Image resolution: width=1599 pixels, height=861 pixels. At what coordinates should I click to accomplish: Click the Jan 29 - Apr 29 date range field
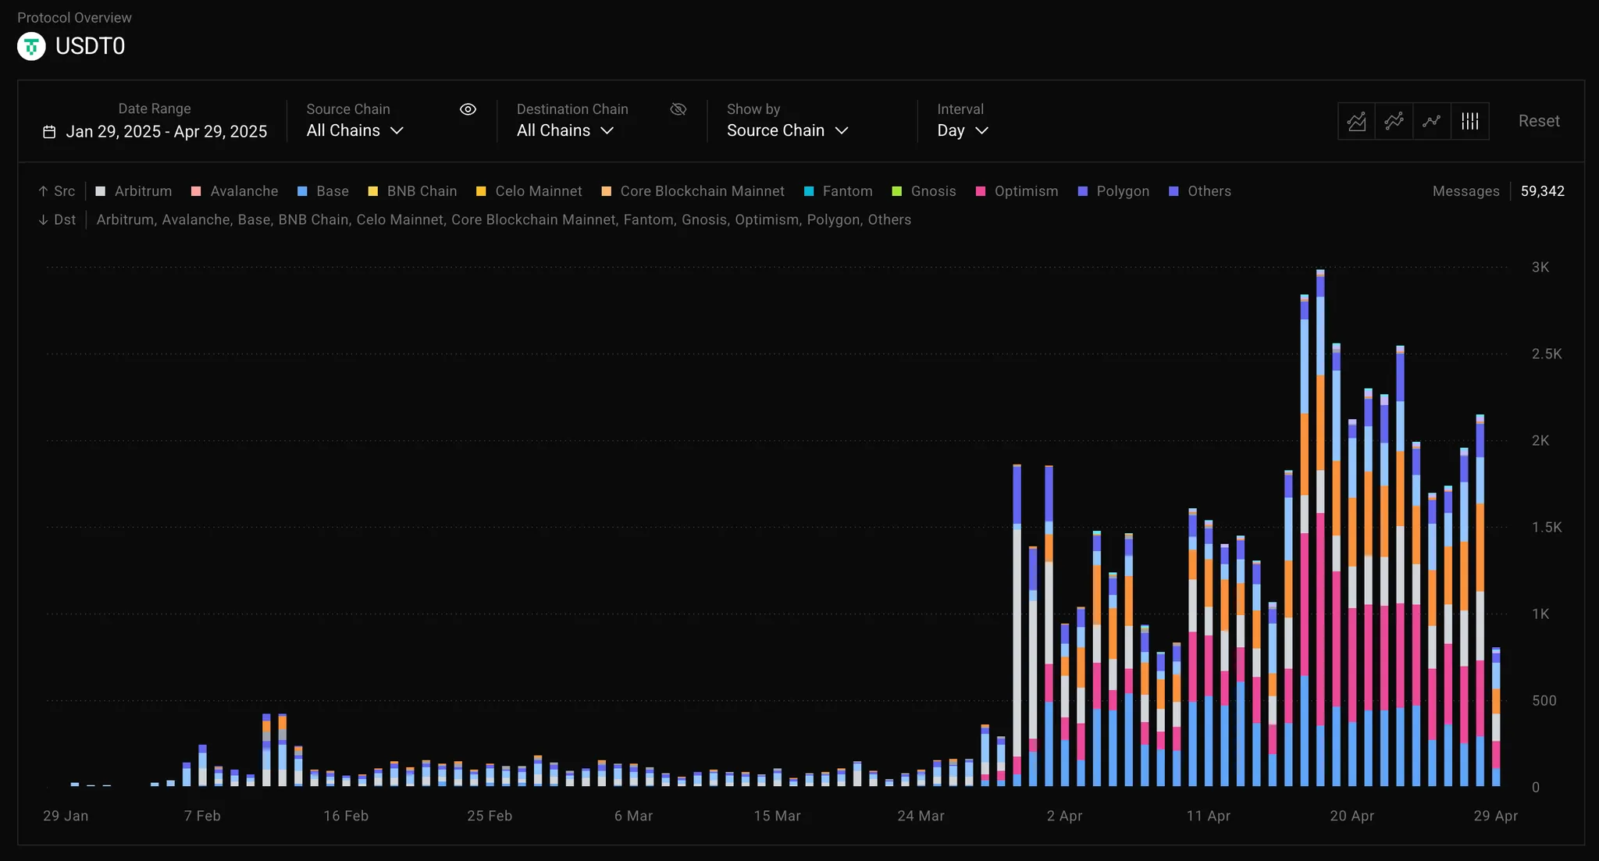coord(166,132)
